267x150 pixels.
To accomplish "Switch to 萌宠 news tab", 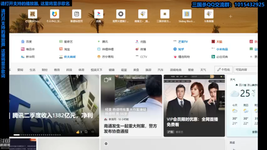I will [x=124, y=70].
